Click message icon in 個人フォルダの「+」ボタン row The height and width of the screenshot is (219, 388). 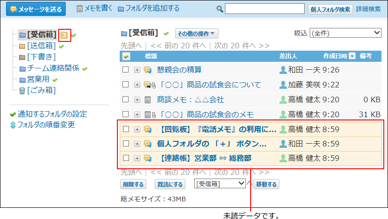coord(148,144)
